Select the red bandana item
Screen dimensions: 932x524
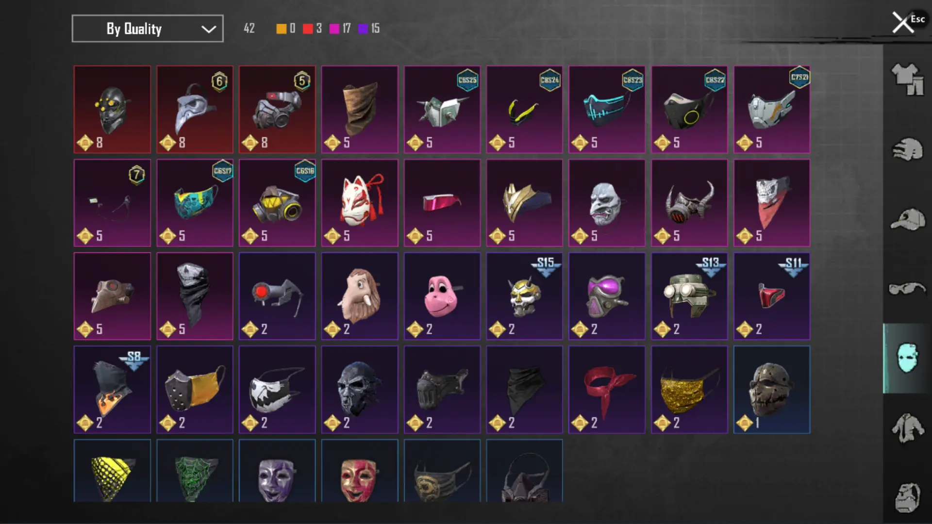(607, 390)
